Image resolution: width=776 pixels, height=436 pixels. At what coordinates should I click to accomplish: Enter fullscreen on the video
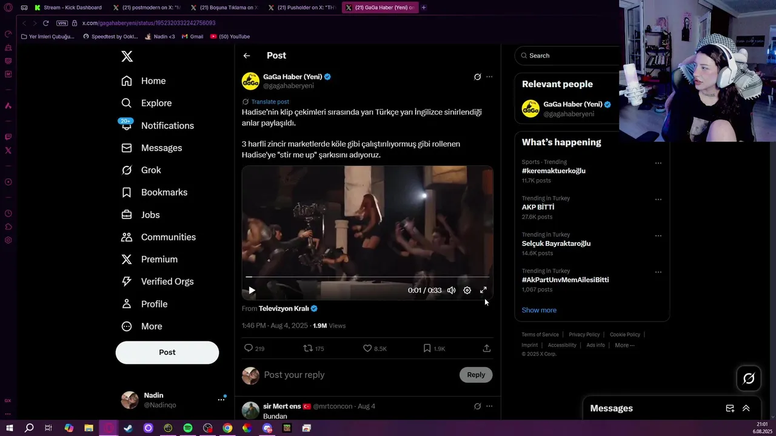[483, 290]
